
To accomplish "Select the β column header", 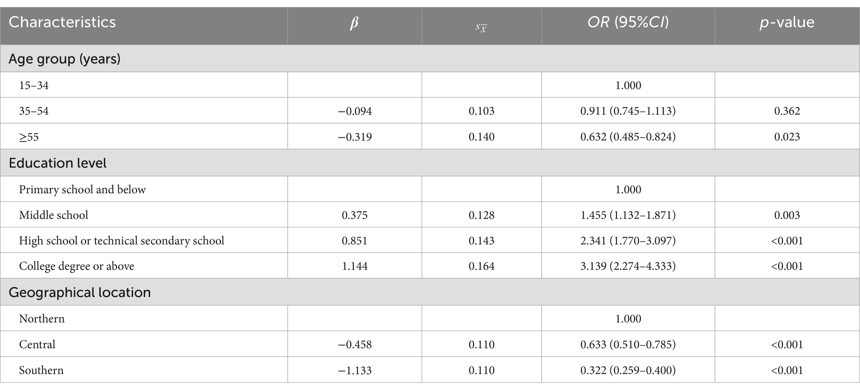I will [x=354, y=23].
